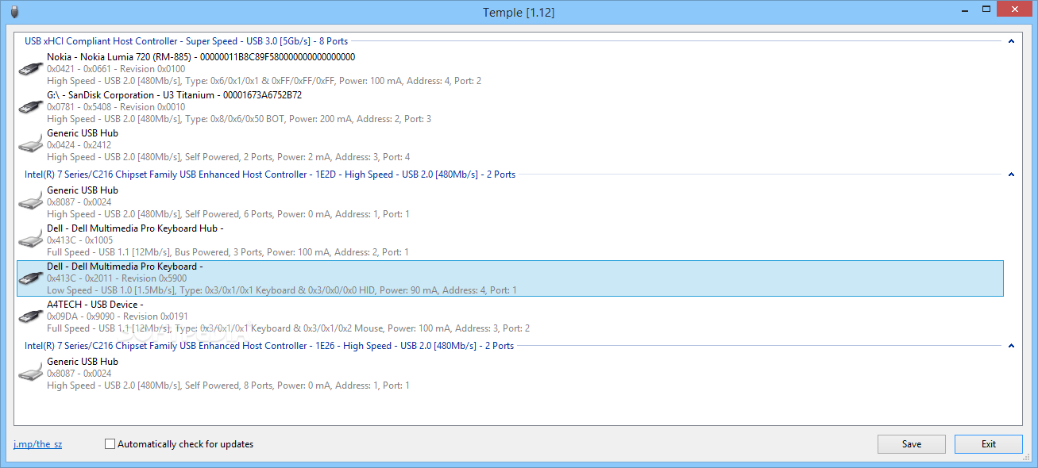Open the j.mp/the_sz link
1038x468 pixels.
tap(37, 444)
